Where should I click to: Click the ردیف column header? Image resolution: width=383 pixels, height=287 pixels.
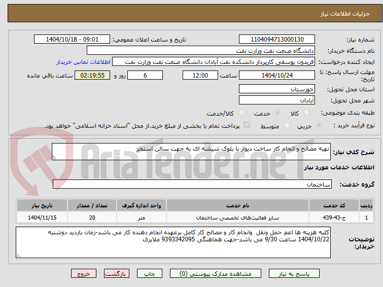click(x=366, y=205)
